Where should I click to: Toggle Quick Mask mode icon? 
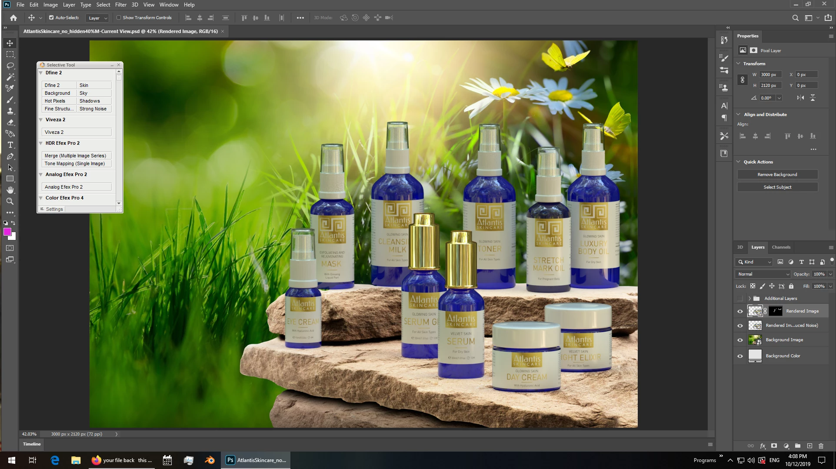(x=10, y=248)
